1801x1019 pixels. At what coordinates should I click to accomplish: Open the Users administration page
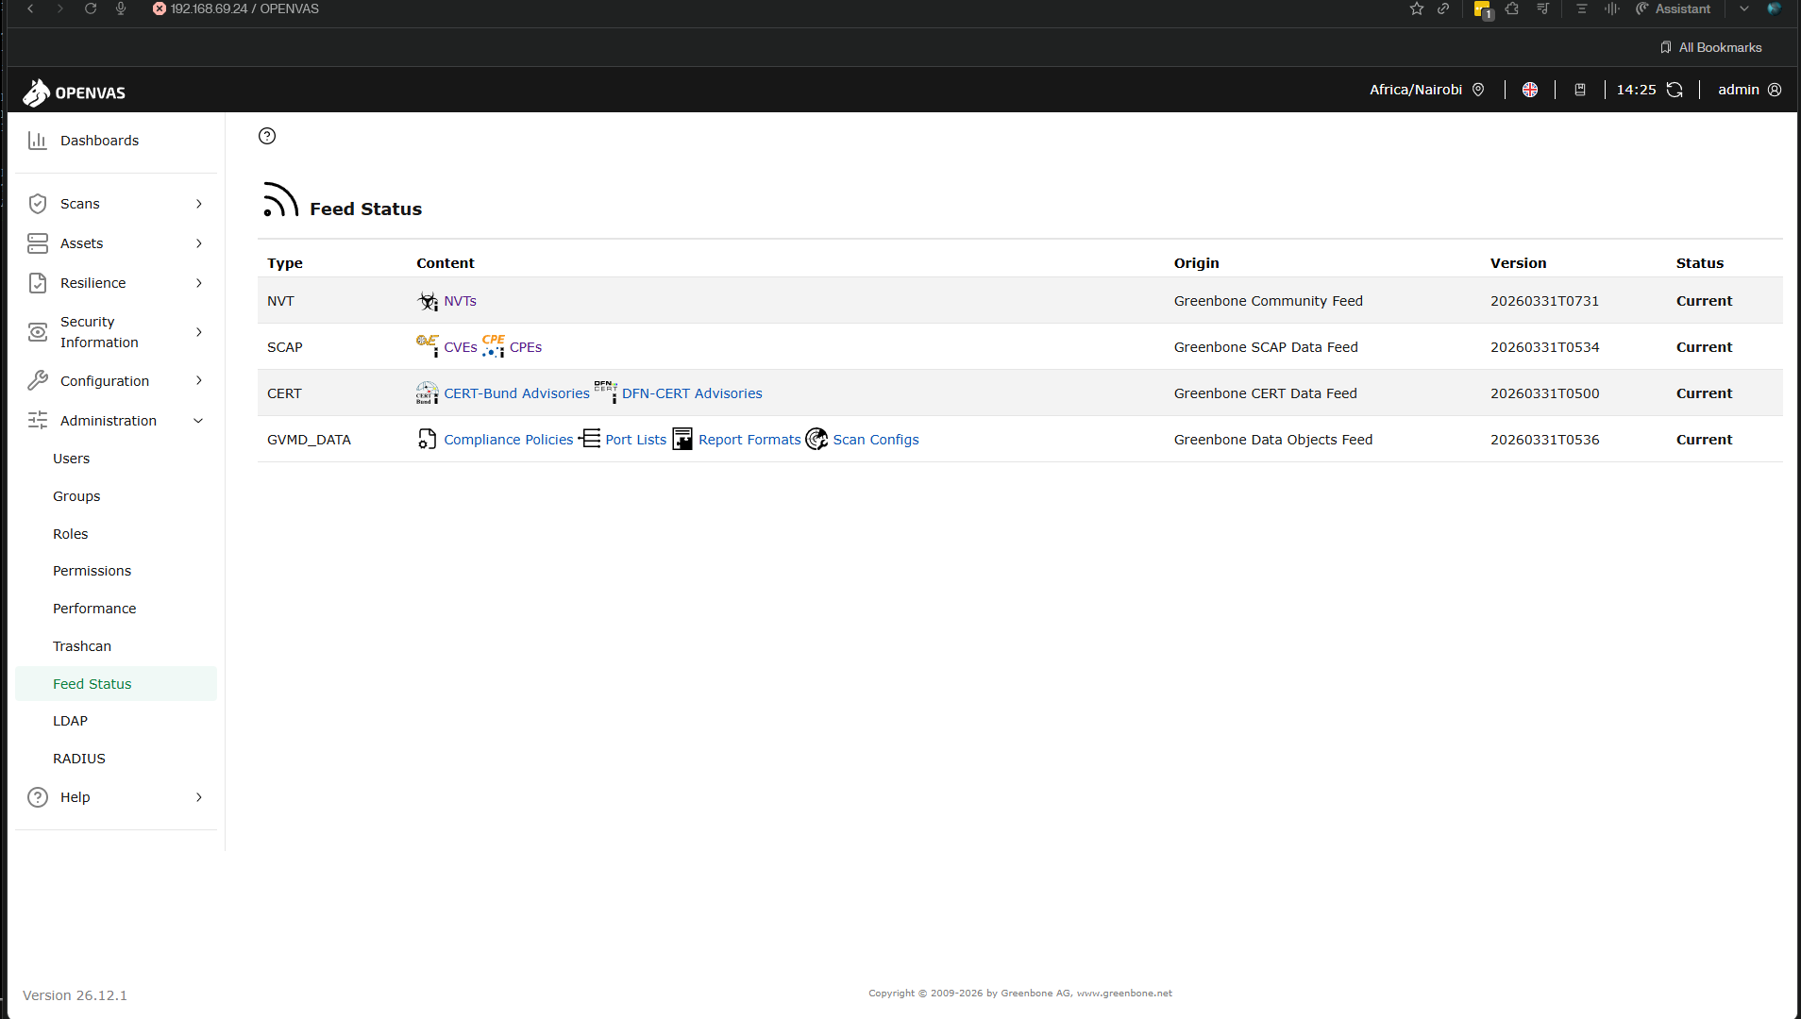72,459
